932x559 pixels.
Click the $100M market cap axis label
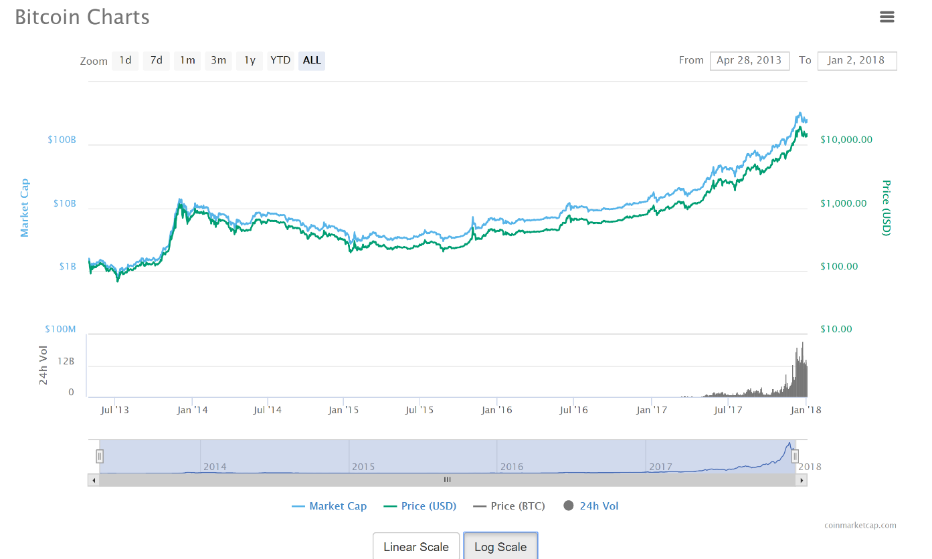tap(60, 329)
